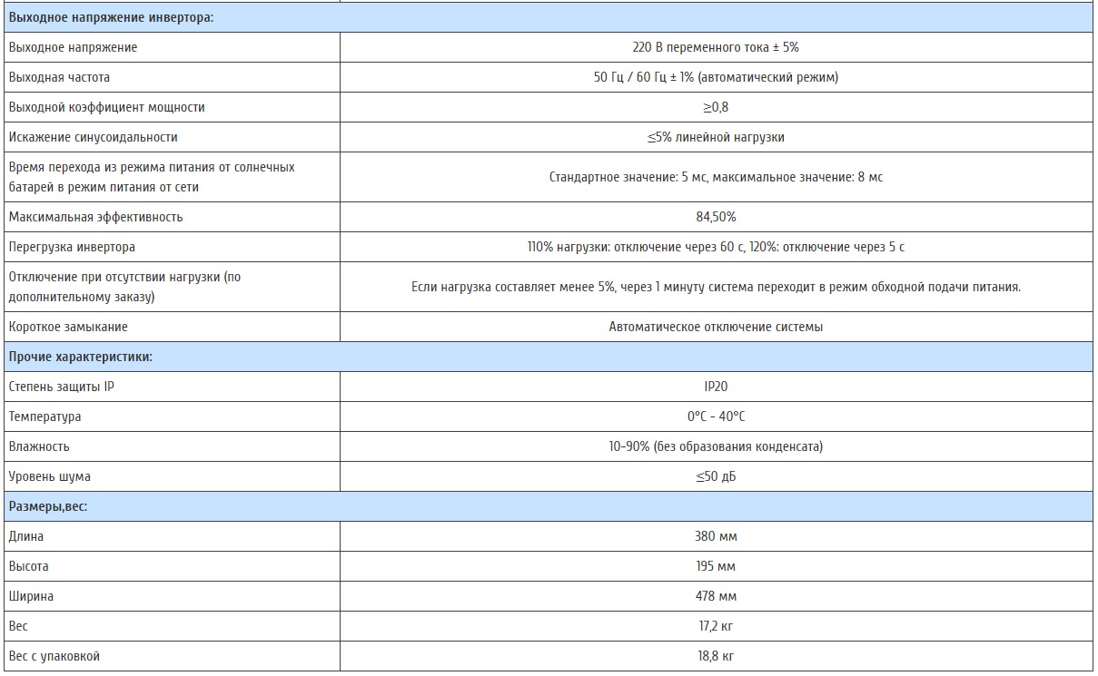Click the 'Выходное напряжение инвертора:' section header
Image resolution: width=1098 pixels, height=676 pixels.
(111, 17)
